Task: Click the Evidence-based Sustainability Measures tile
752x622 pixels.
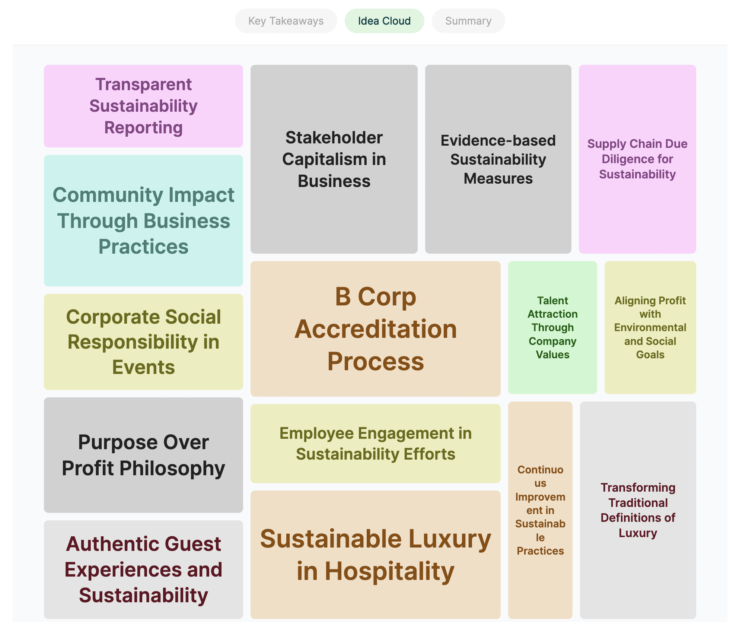Action: (x=498, y=159)
